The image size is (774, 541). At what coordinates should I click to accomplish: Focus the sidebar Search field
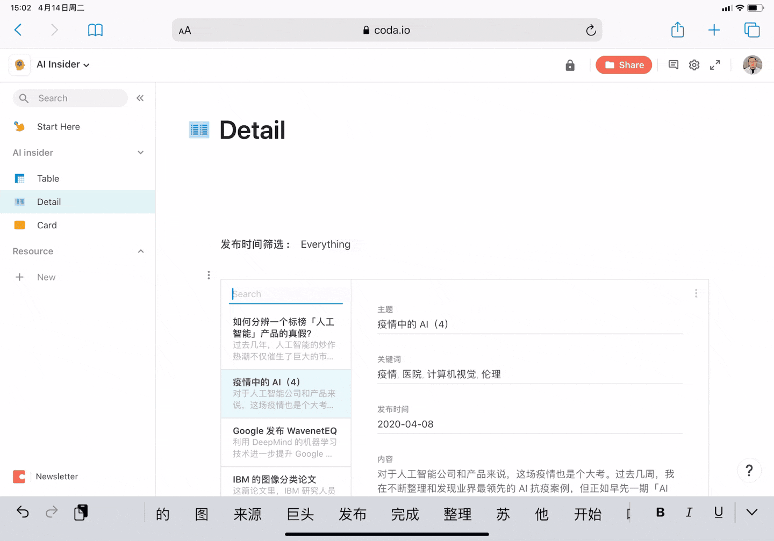point(70,98)
